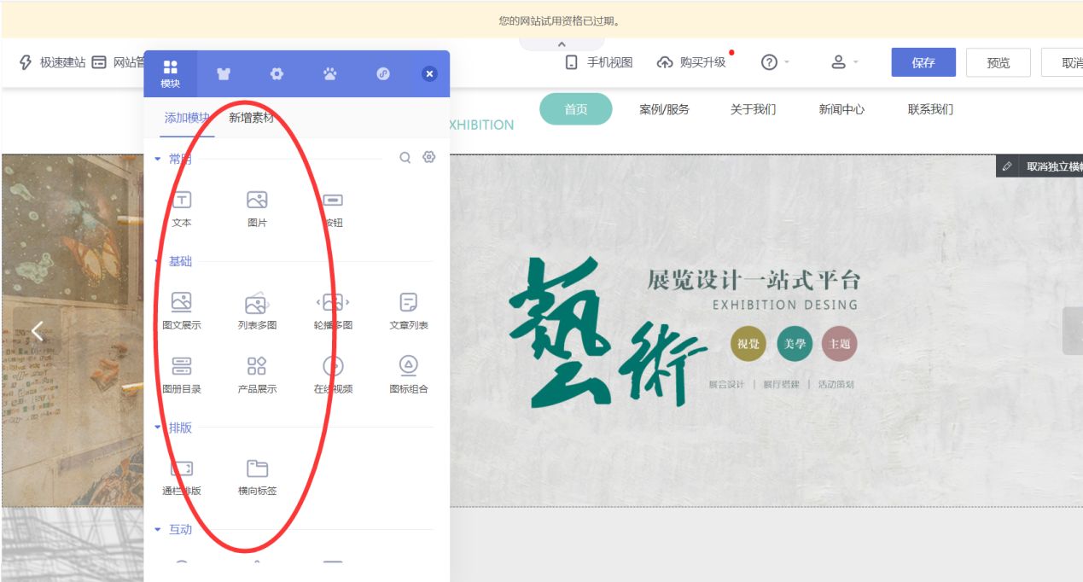The width and height of the screenshot is (1083, 582).
Task: Switch to 新增素材 tab
Action: [x=251, y=118]
